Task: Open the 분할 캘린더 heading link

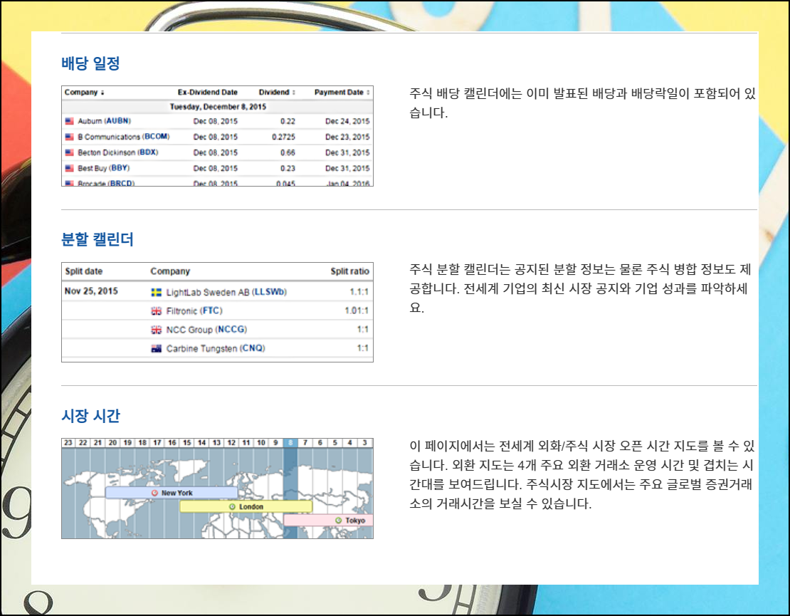Action: 98,239
